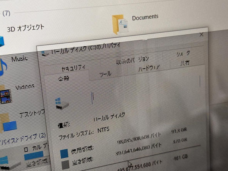
Task: Click the Music note folder icon
Action: click(3, 67)
